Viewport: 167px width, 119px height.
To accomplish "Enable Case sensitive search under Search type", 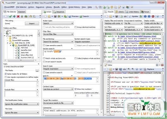I will click(x=44, y=73).
